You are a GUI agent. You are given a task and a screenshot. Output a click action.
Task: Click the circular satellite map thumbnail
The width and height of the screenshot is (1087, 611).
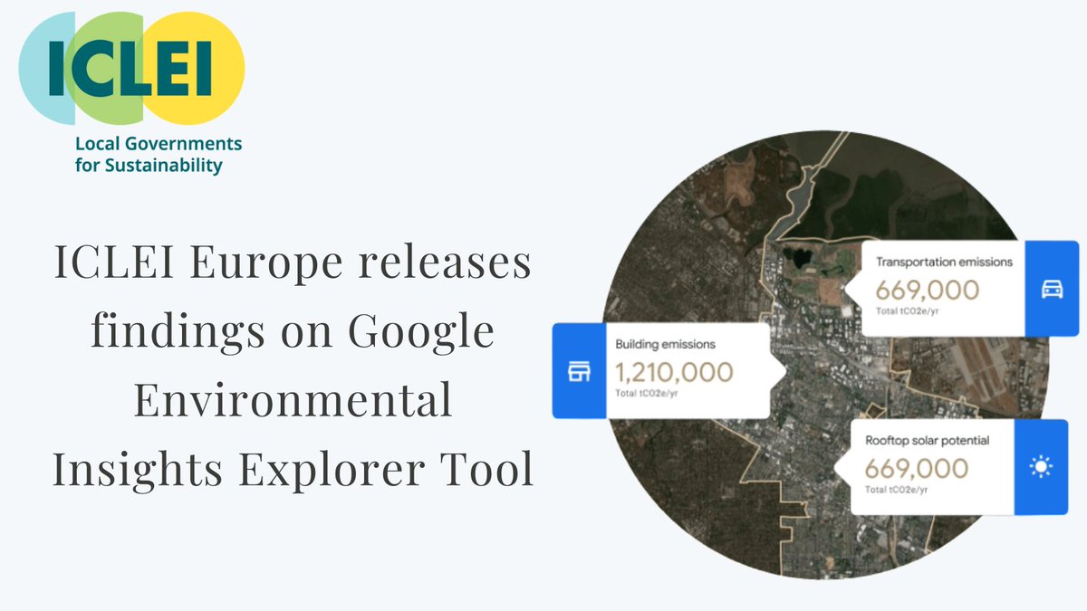824,353
